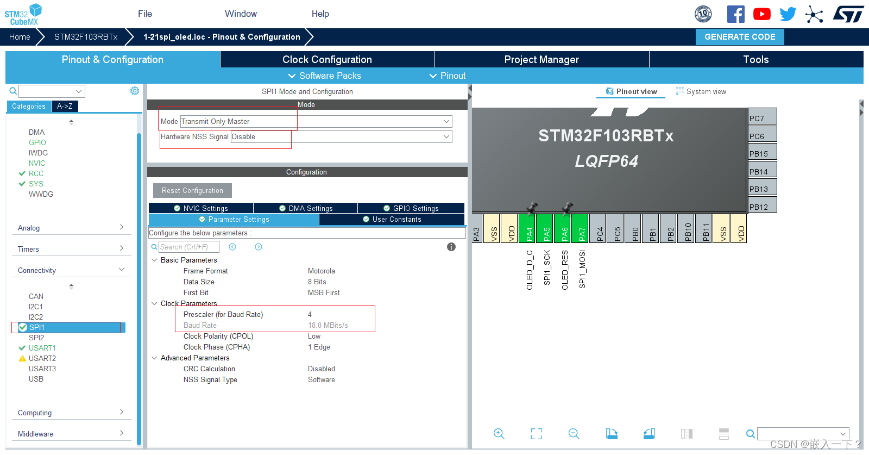The height and width of the screenshot is (455, 869).
Task: Expand the Computing category
Action: click(x=71, y=413)
